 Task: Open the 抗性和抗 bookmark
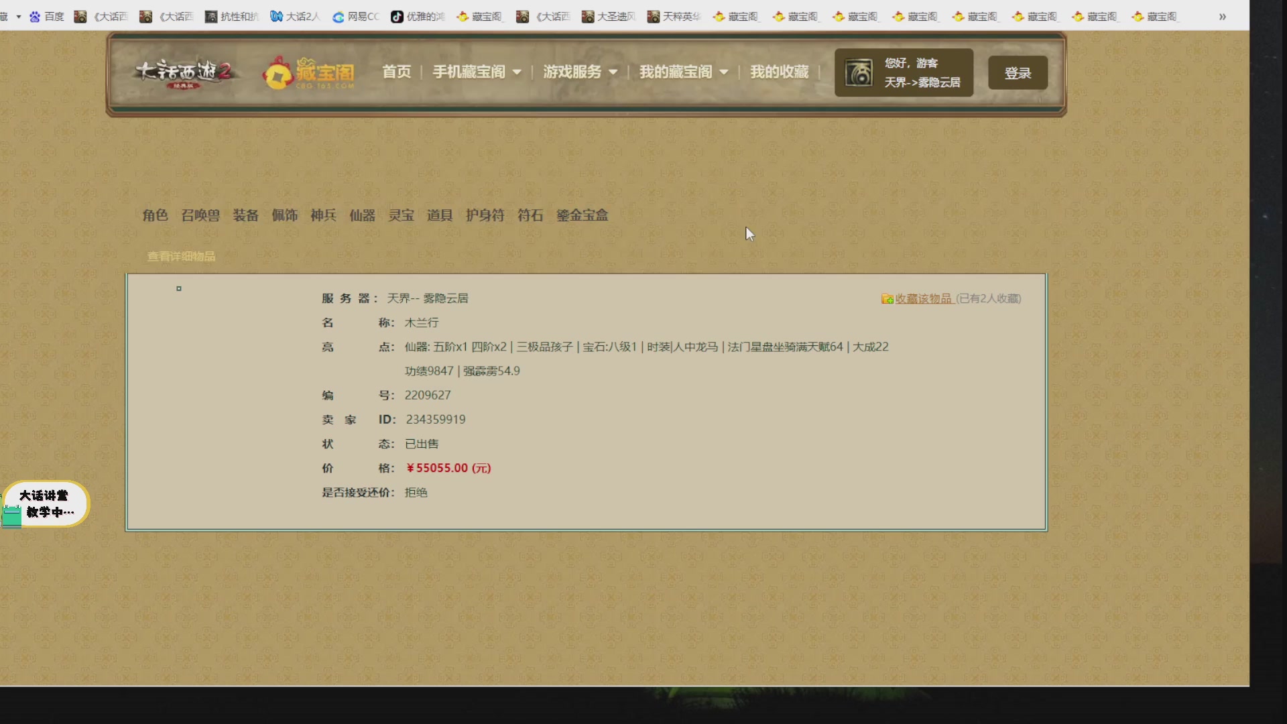[x=232, y=17]
